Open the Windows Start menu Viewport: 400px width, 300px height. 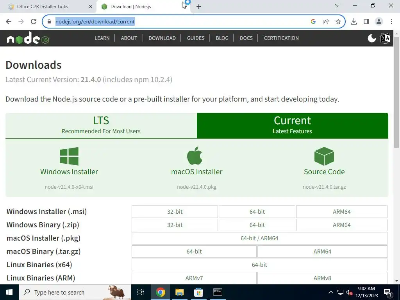click(x=9, y=292)
